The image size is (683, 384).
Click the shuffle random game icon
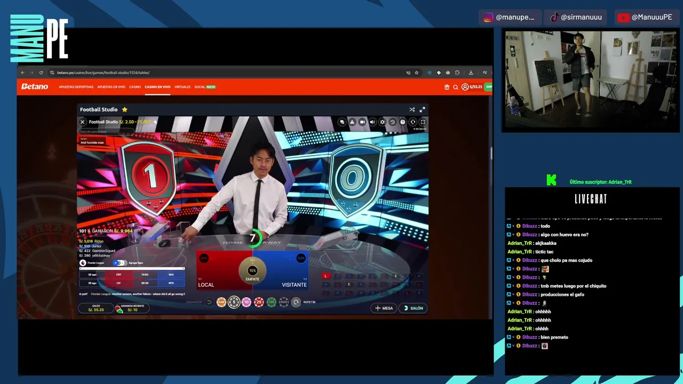pos(412,109)
